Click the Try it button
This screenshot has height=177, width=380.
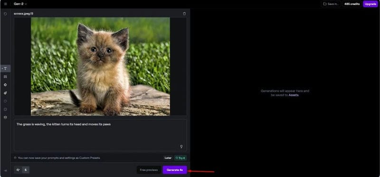[x=180, y=158]
